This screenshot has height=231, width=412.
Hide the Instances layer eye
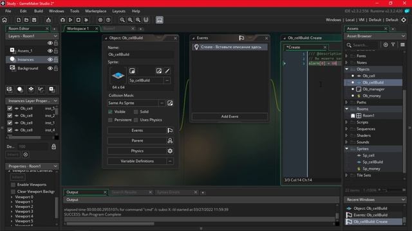50,60
